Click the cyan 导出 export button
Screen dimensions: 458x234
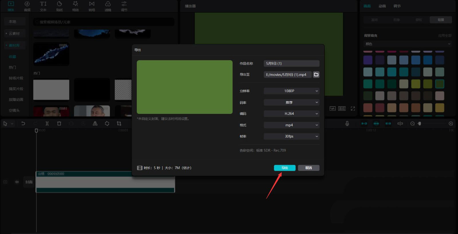[x=285, y=168]
